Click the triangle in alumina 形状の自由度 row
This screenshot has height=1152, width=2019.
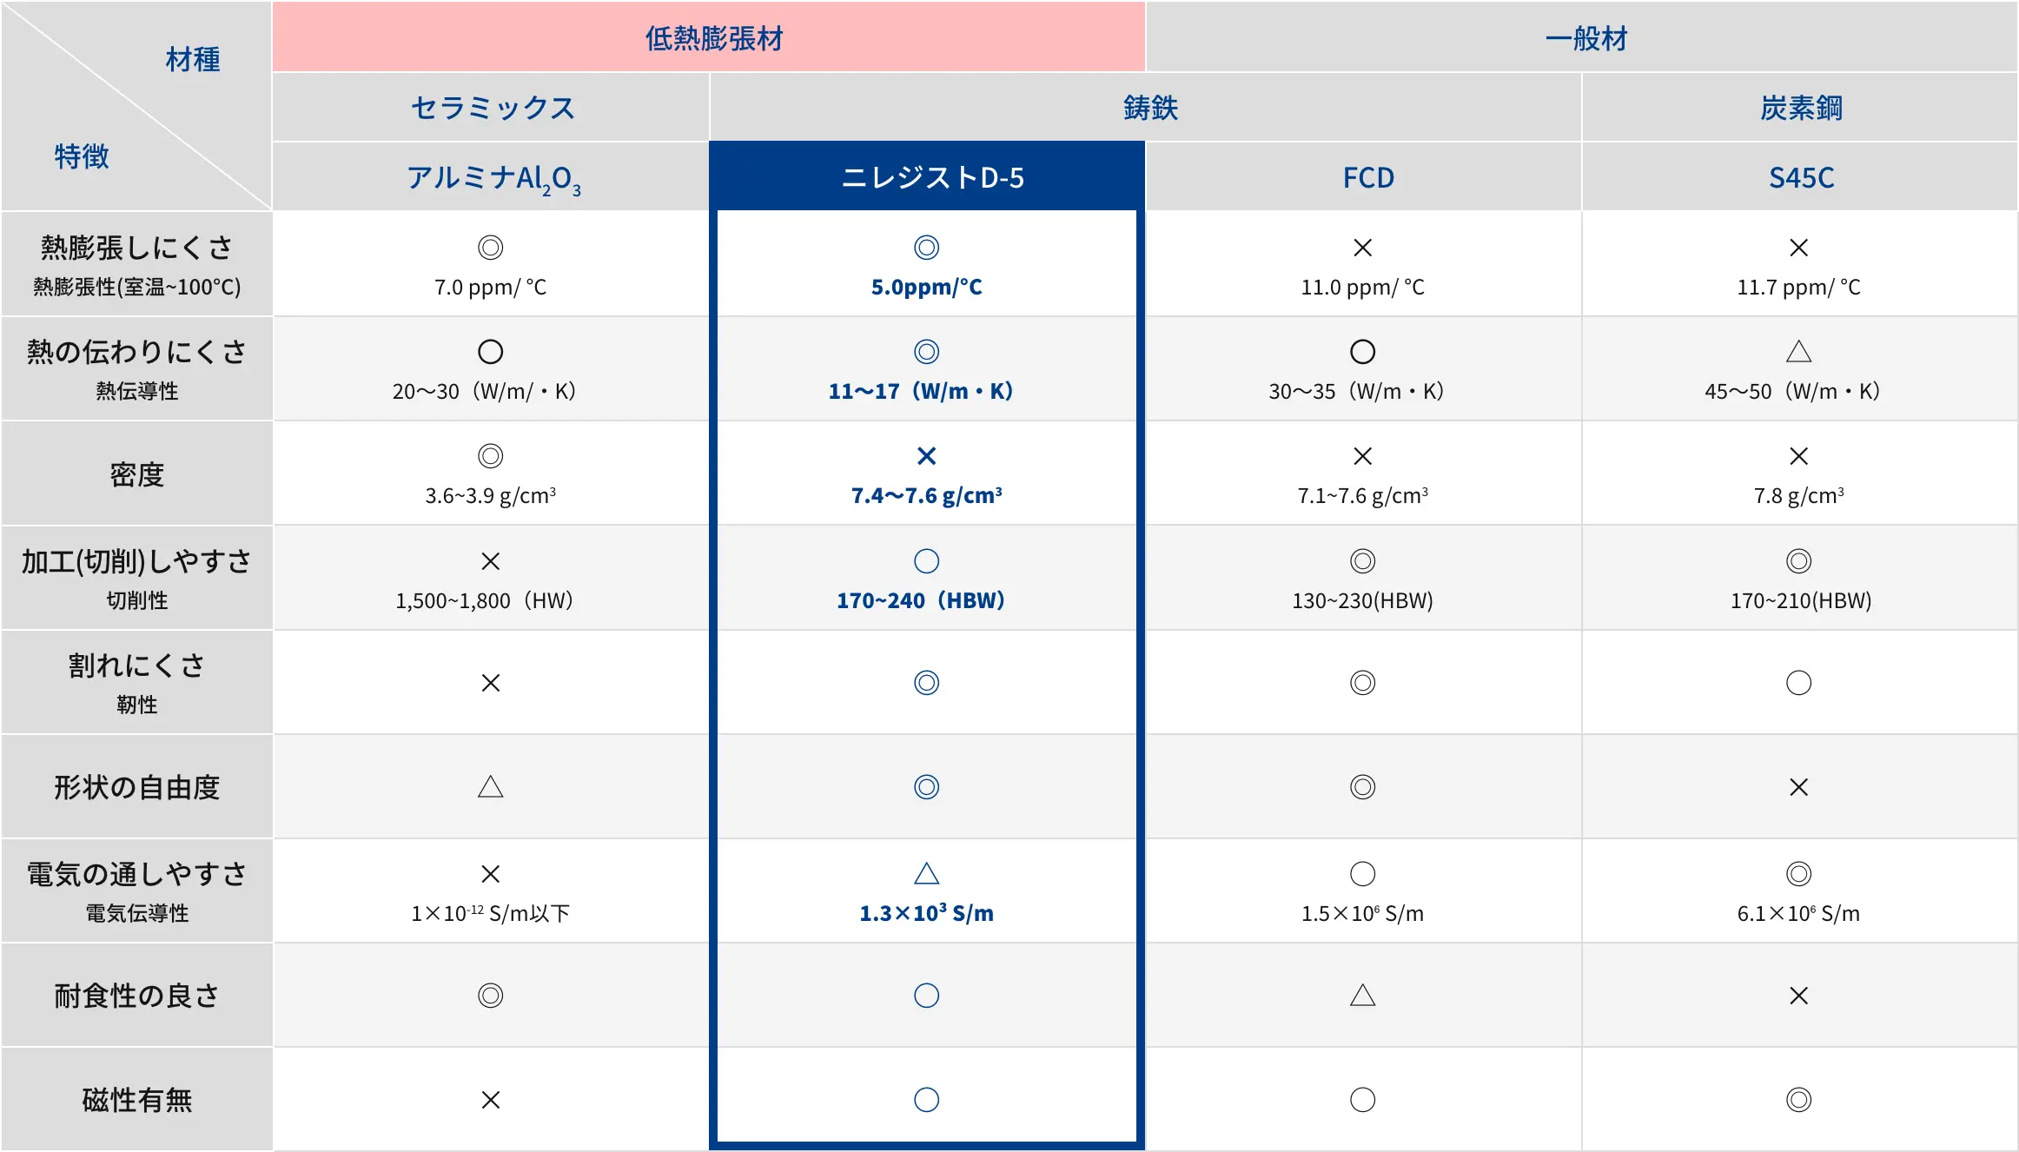pos(490,787)
